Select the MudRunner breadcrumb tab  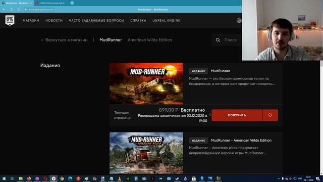coord(111,40)
